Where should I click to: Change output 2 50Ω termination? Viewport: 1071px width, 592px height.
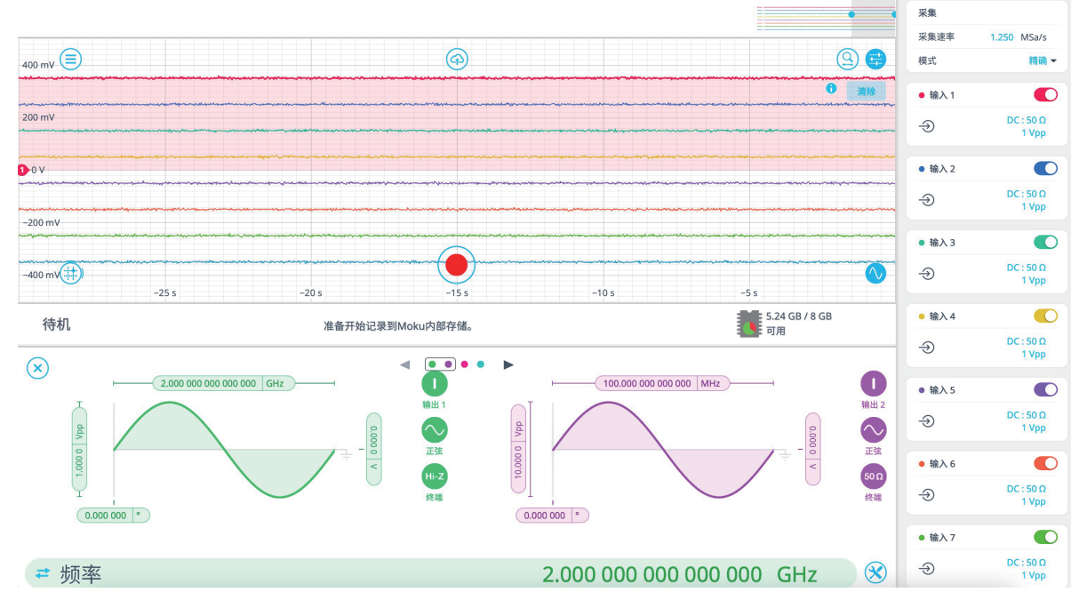click(x=874, y=476)
